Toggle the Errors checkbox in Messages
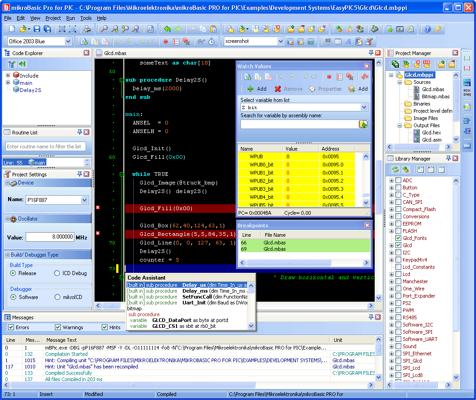The height and width of the screenshot is (400, 476). (11, 327)
